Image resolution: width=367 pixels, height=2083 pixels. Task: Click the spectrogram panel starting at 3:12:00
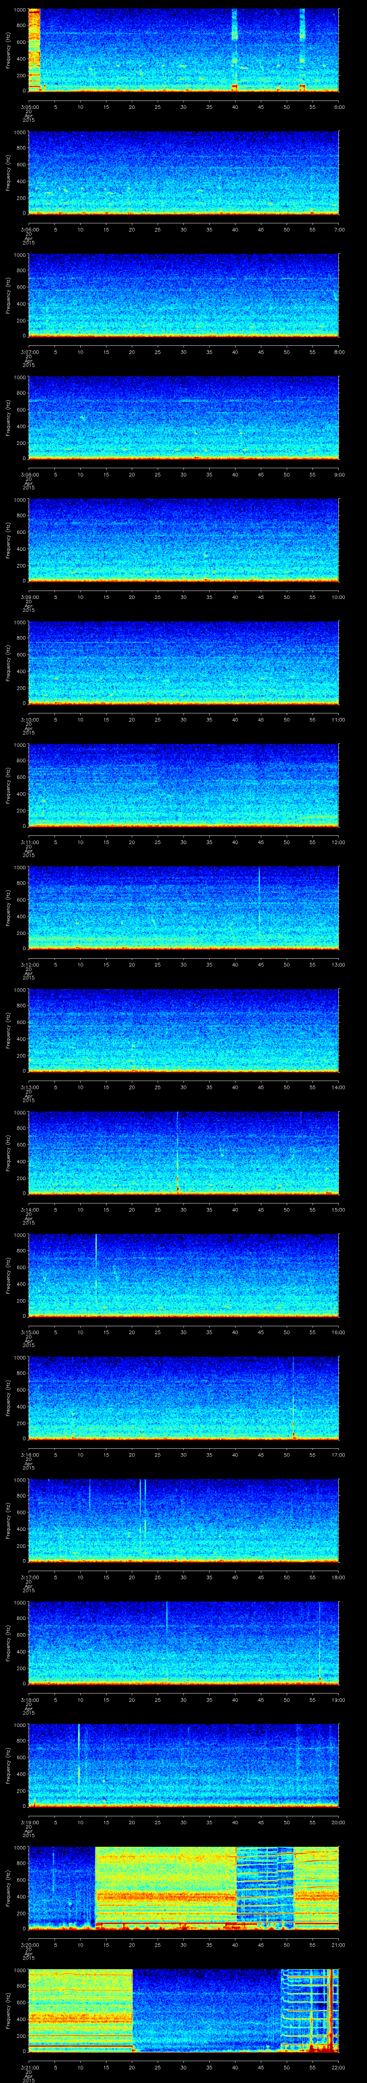tap(183, 908)
